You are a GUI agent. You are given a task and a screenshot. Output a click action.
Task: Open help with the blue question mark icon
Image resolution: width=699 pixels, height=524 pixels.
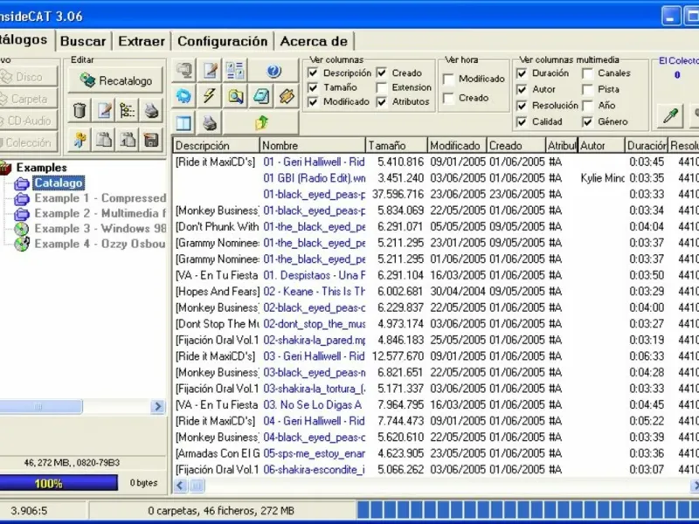273,71
